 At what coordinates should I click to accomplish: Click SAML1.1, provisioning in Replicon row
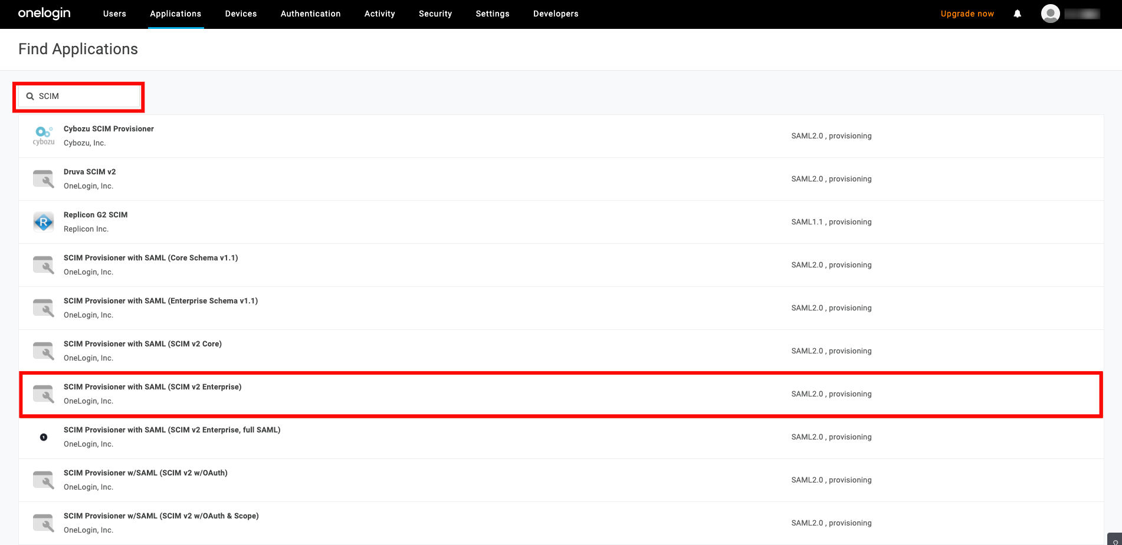(x=831, y=222)
